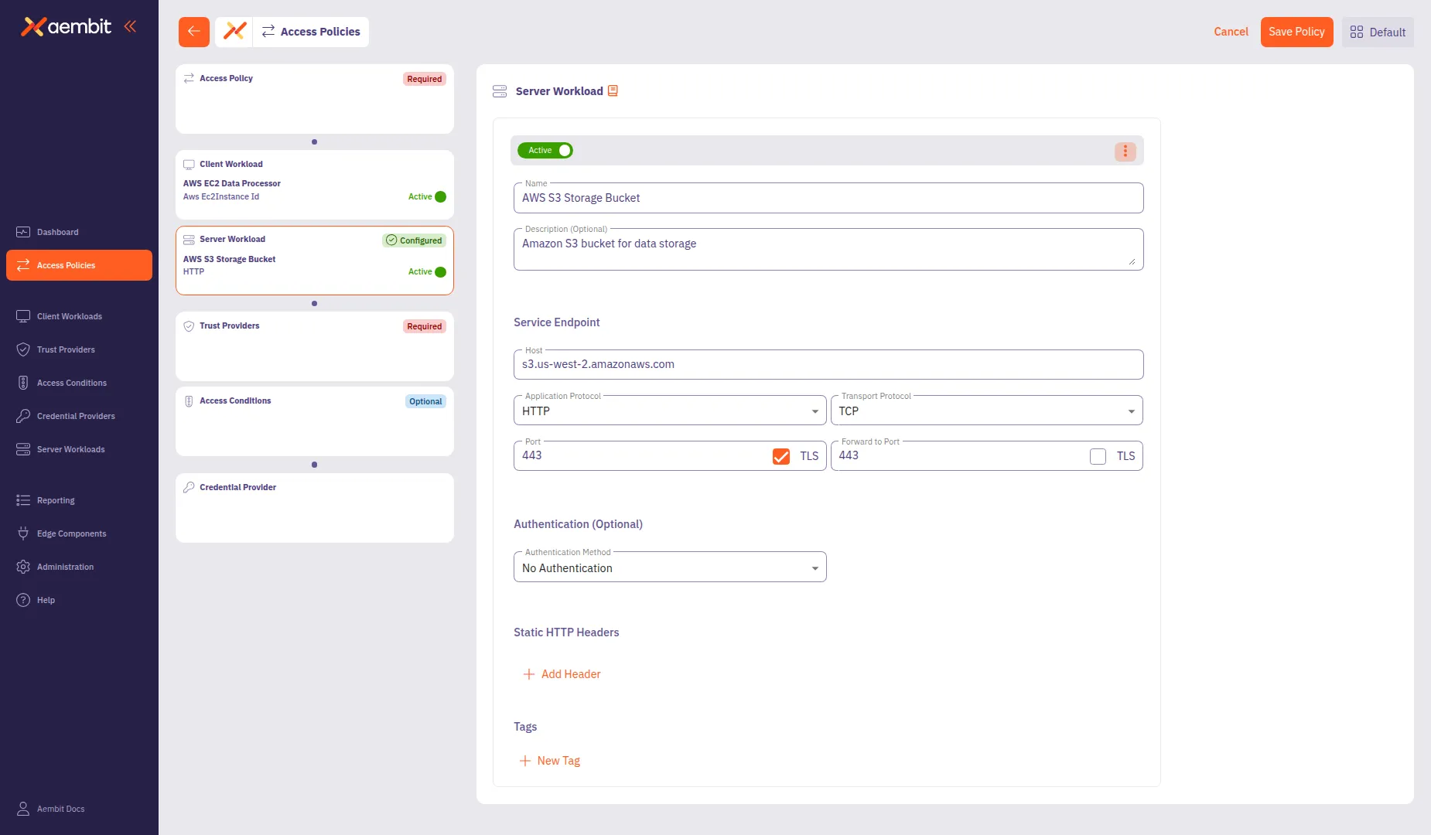Click the Default layout grid icon
Viewport: 1431px width, 835px height.
point(1356,32)
